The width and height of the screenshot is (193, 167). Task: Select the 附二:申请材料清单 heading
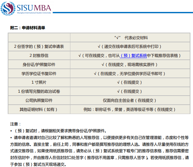27,28
